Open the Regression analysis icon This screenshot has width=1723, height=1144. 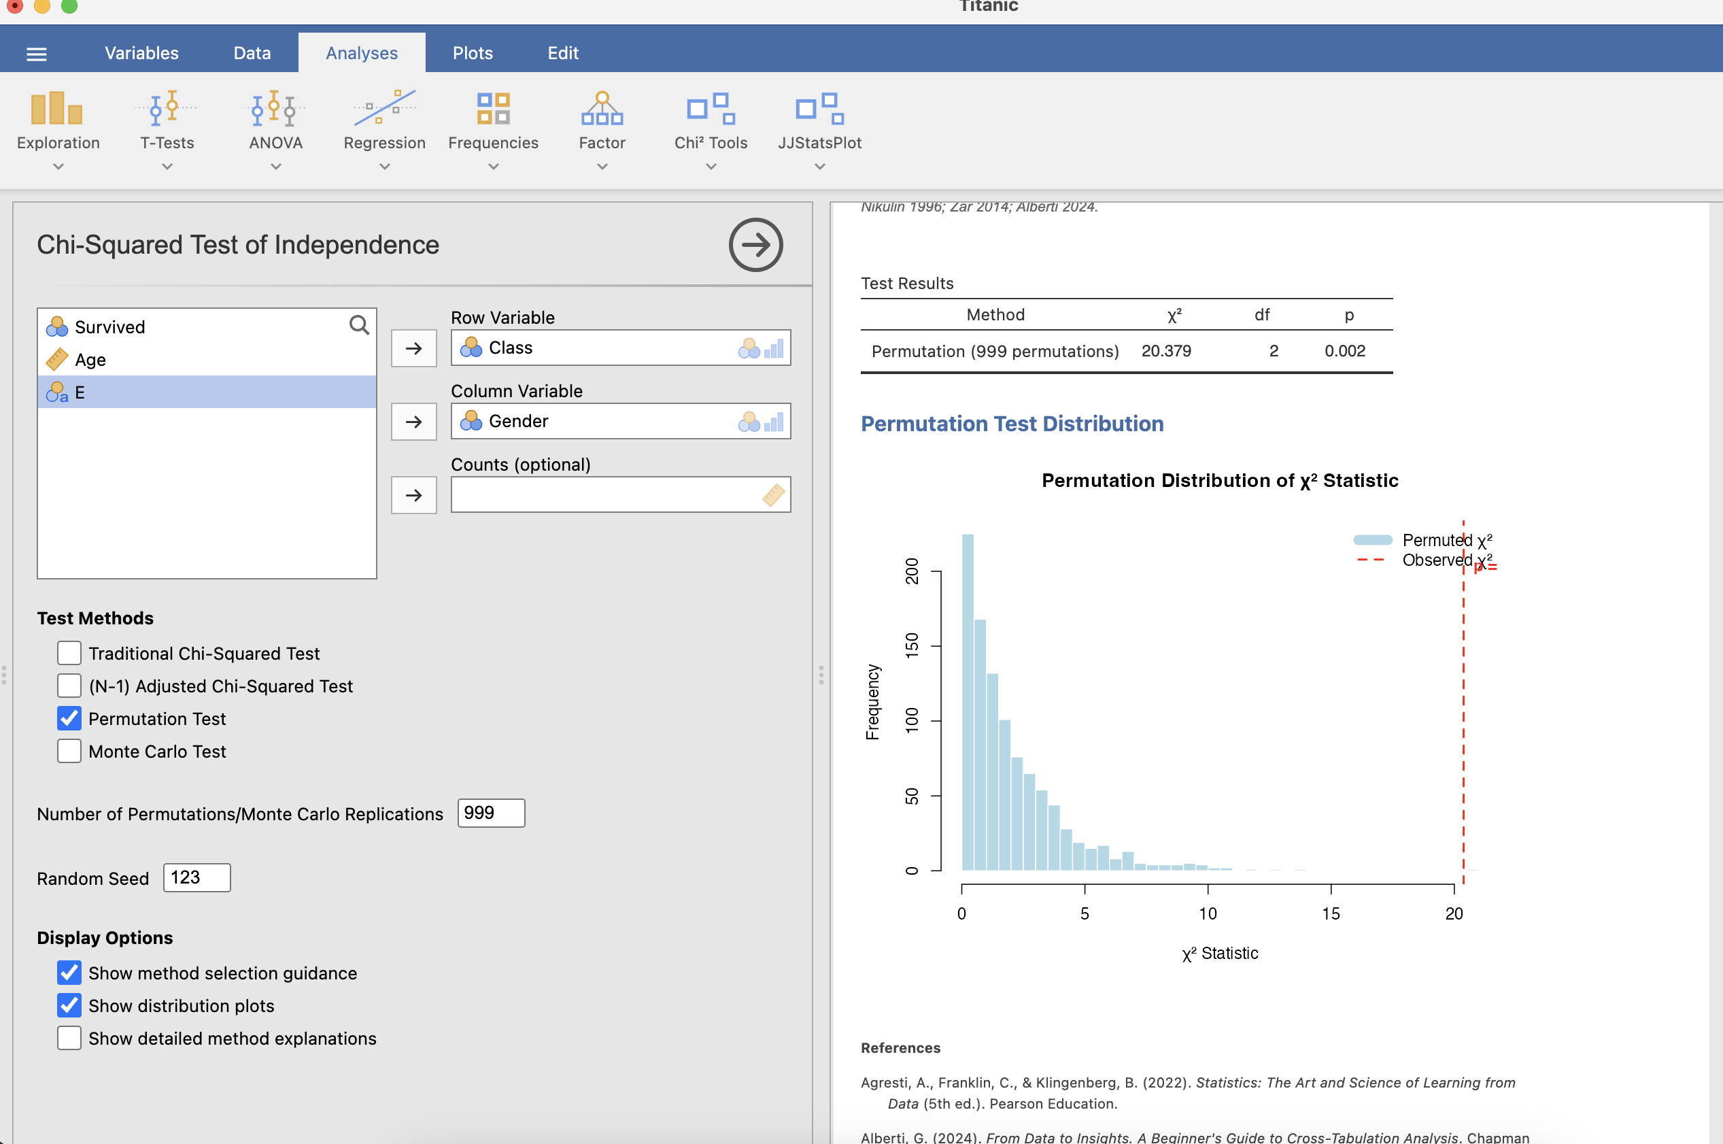tap(384, 110)
